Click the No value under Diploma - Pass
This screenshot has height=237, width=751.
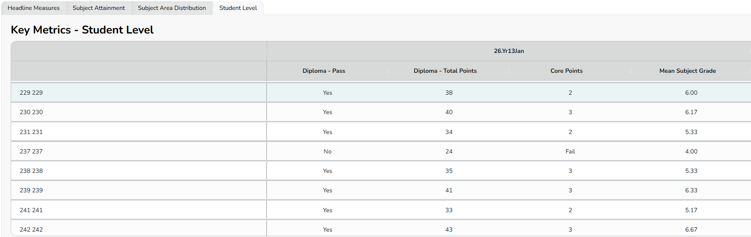(327, 151)
